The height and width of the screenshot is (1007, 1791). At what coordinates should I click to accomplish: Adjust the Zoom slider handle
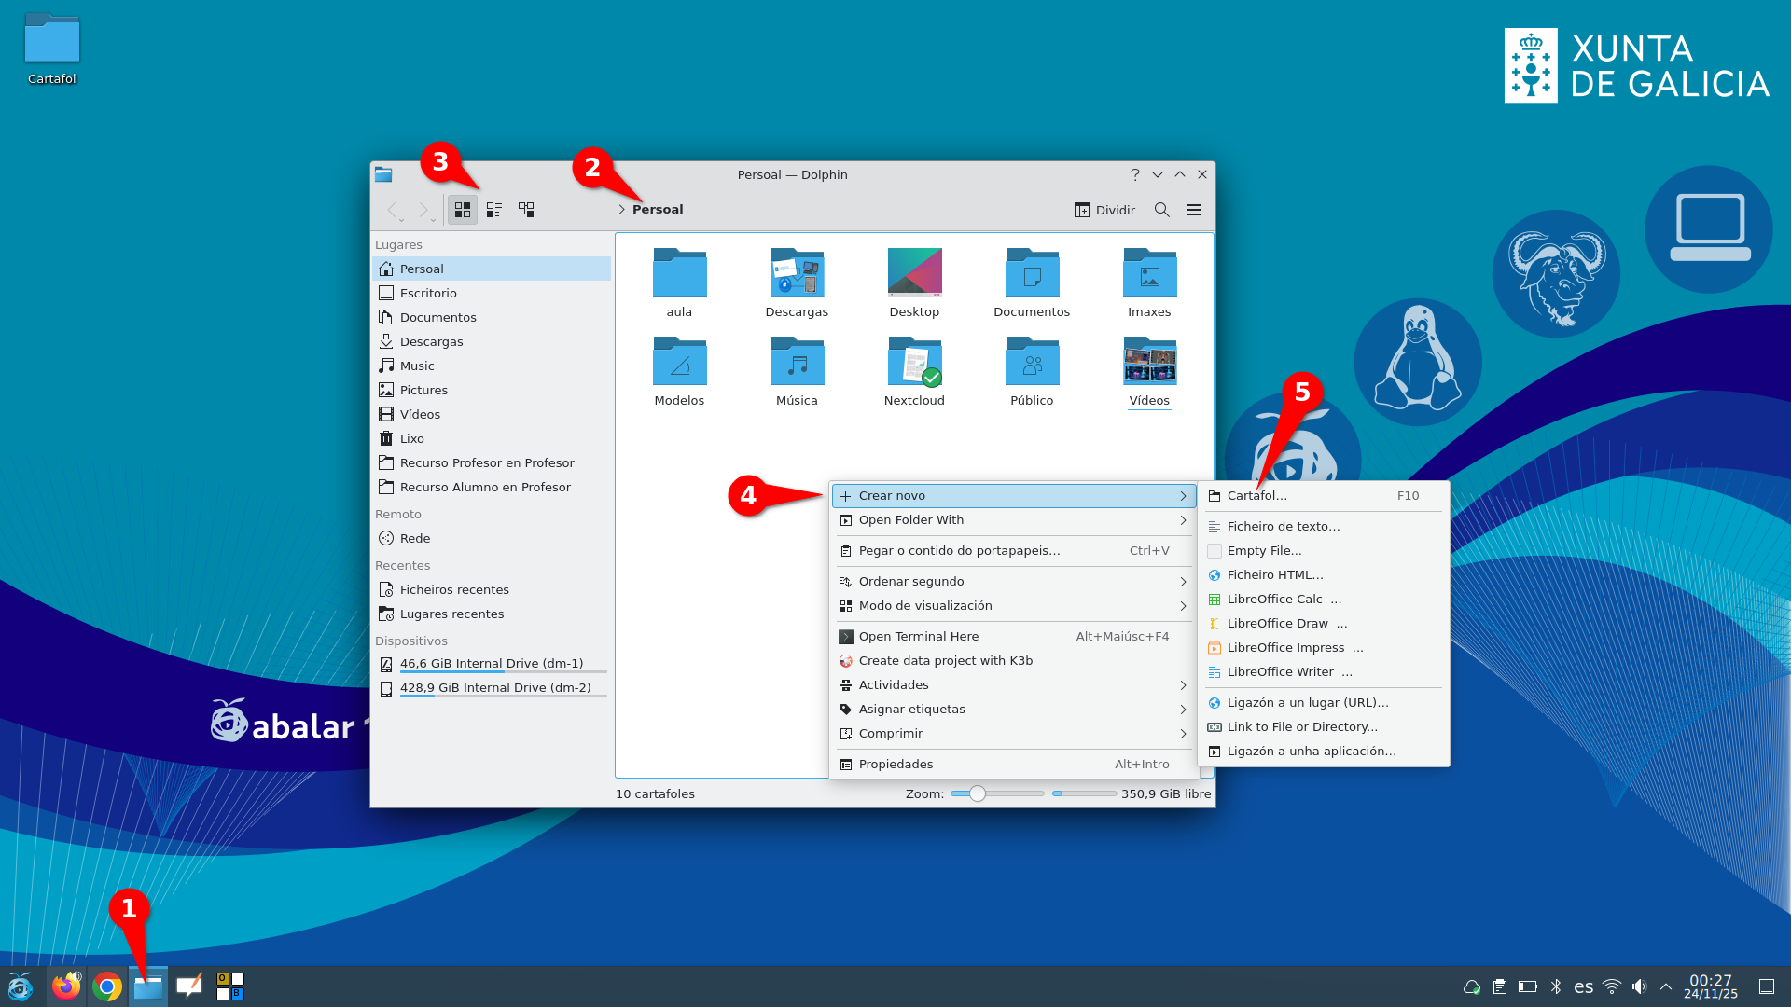tap(977, 793)
